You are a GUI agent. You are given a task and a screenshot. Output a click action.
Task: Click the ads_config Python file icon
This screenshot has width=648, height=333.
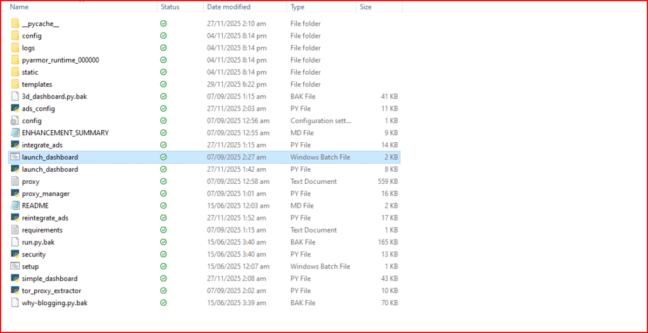point(15,109)
